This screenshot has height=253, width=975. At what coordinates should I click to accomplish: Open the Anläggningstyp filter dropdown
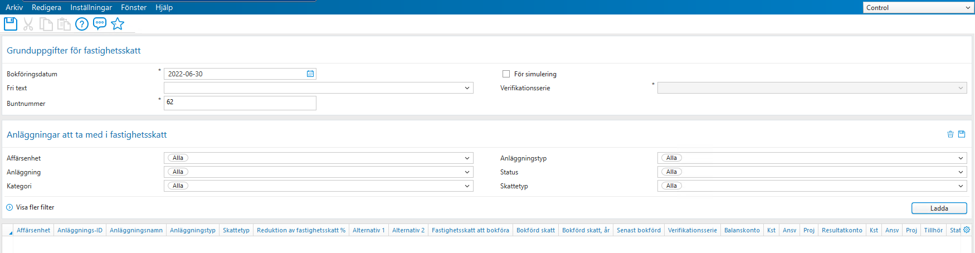(x=961, y=158)
